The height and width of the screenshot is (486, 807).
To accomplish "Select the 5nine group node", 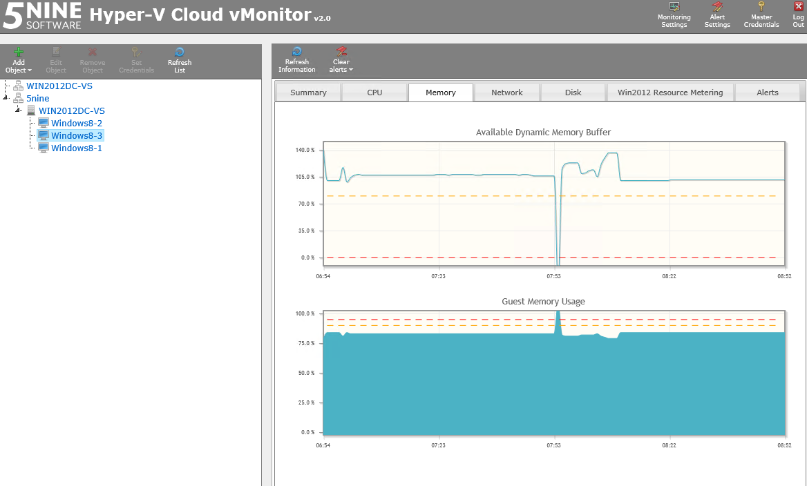I will click(37, 98).
